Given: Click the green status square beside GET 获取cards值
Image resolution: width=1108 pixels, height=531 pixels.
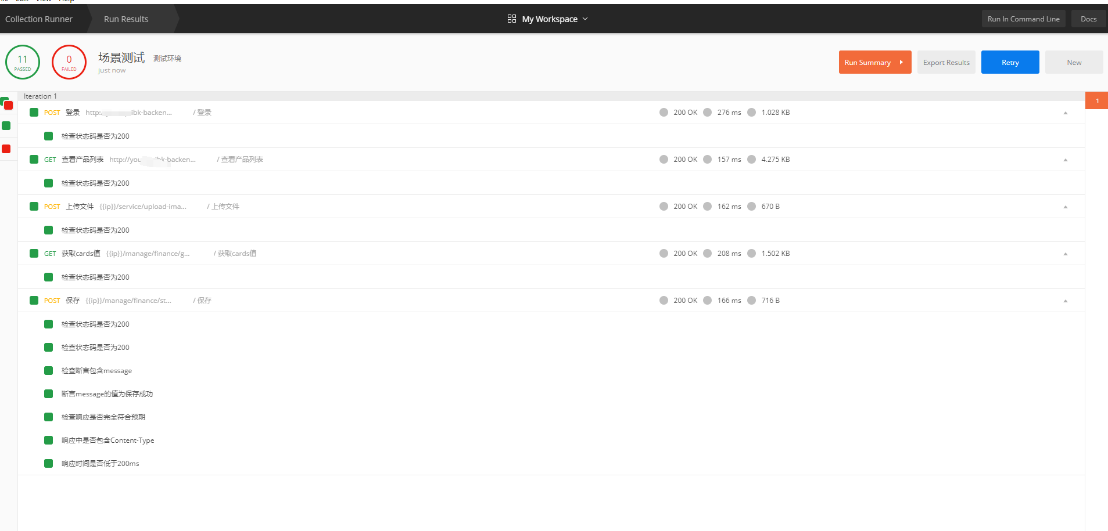Looking at the screenshot, I should click(x=33, y=253).
